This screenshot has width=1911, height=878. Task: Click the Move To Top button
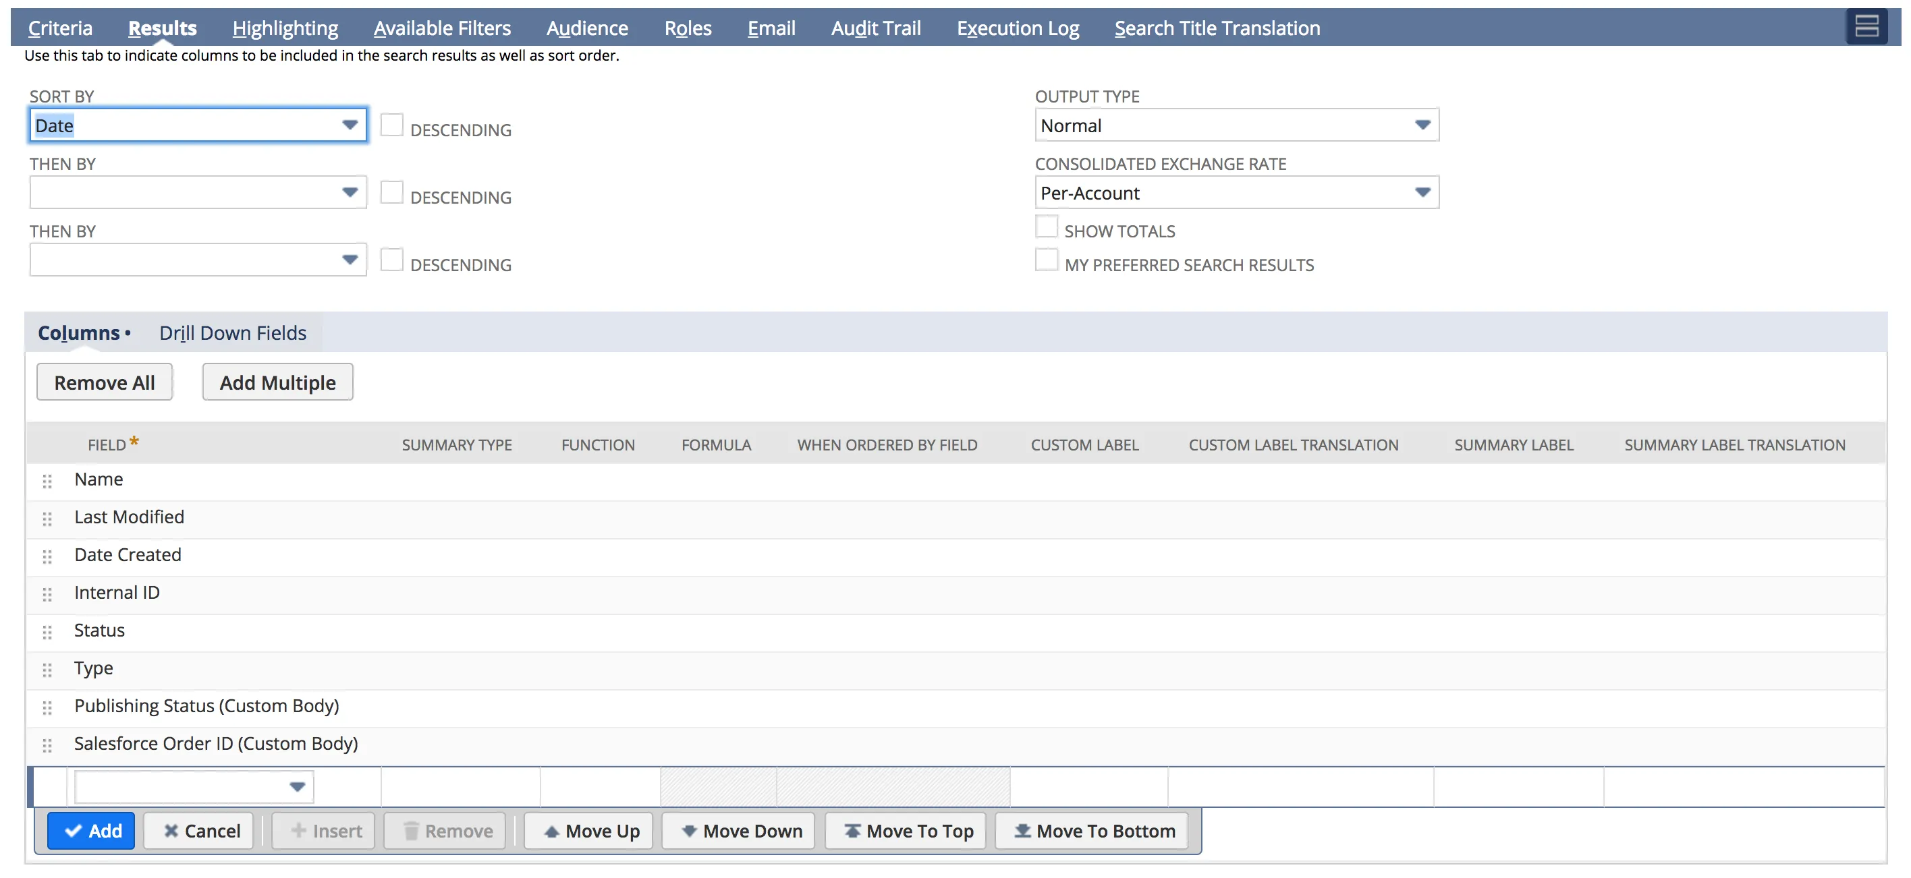point(906,831)
